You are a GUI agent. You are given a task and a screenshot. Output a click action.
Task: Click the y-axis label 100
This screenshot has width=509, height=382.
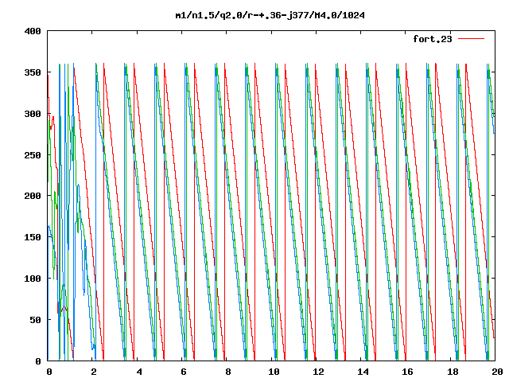(x=33, y=279)
